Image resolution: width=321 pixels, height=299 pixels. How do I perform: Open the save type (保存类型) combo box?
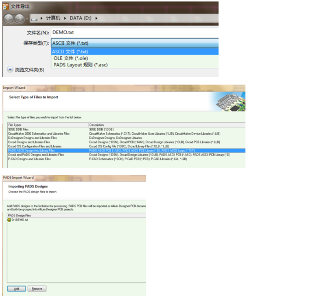(x=135, y=43)
